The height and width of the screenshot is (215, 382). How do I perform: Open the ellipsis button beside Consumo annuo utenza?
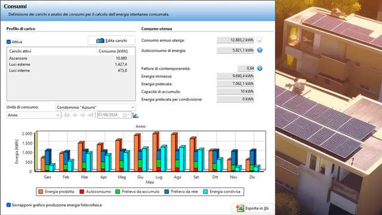[259, 40]
